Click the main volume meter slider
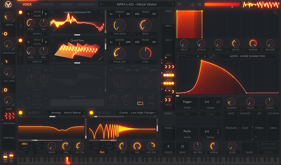281x165 pixels. click(222, 4)
